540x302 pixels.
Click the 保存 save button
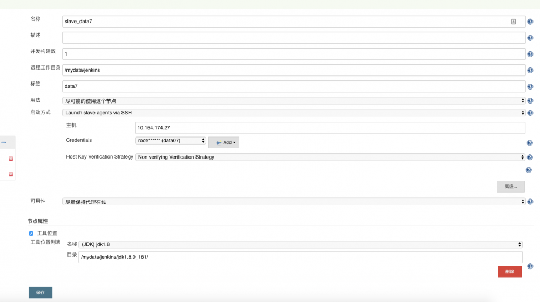point(40,293)
